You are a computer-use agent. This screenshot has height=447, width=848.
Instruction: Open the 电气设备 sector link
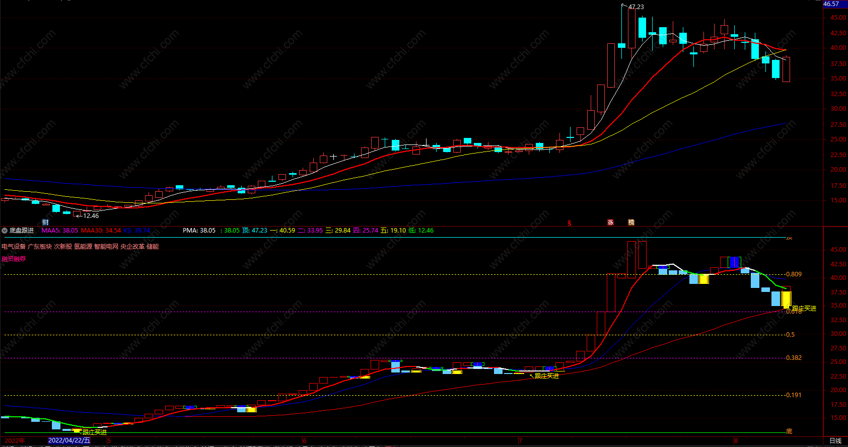(14, 247)
